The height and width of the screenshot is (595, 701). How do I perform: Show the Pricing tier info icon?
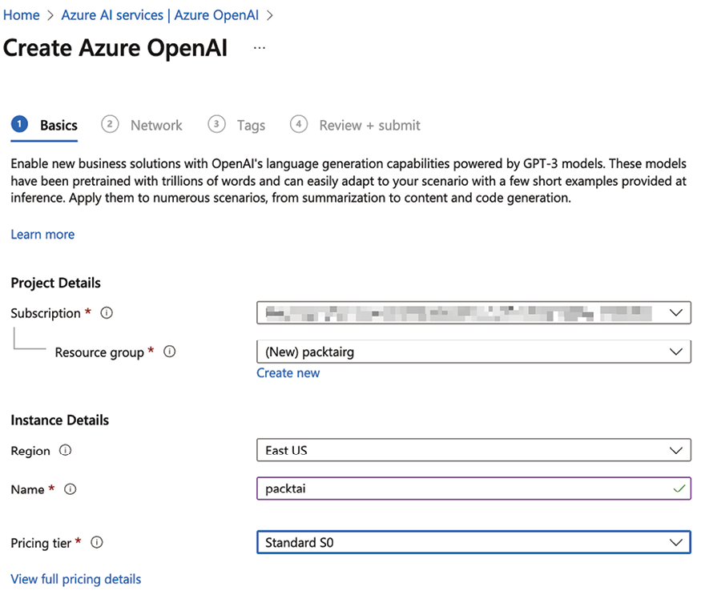(97, 543)
